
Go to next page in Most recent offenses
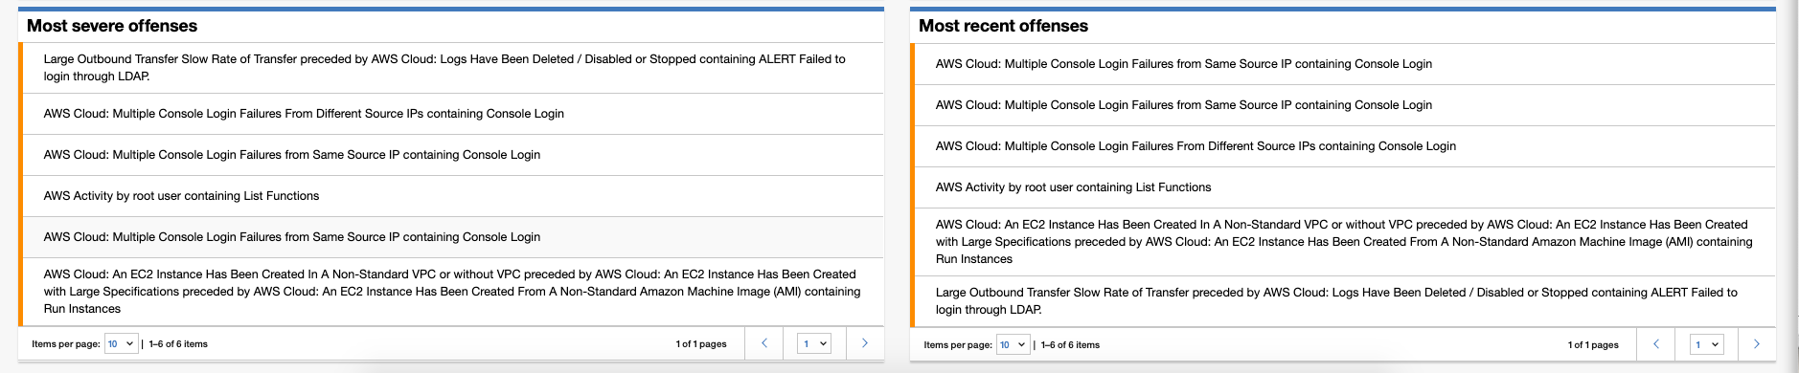point(1756,344)
